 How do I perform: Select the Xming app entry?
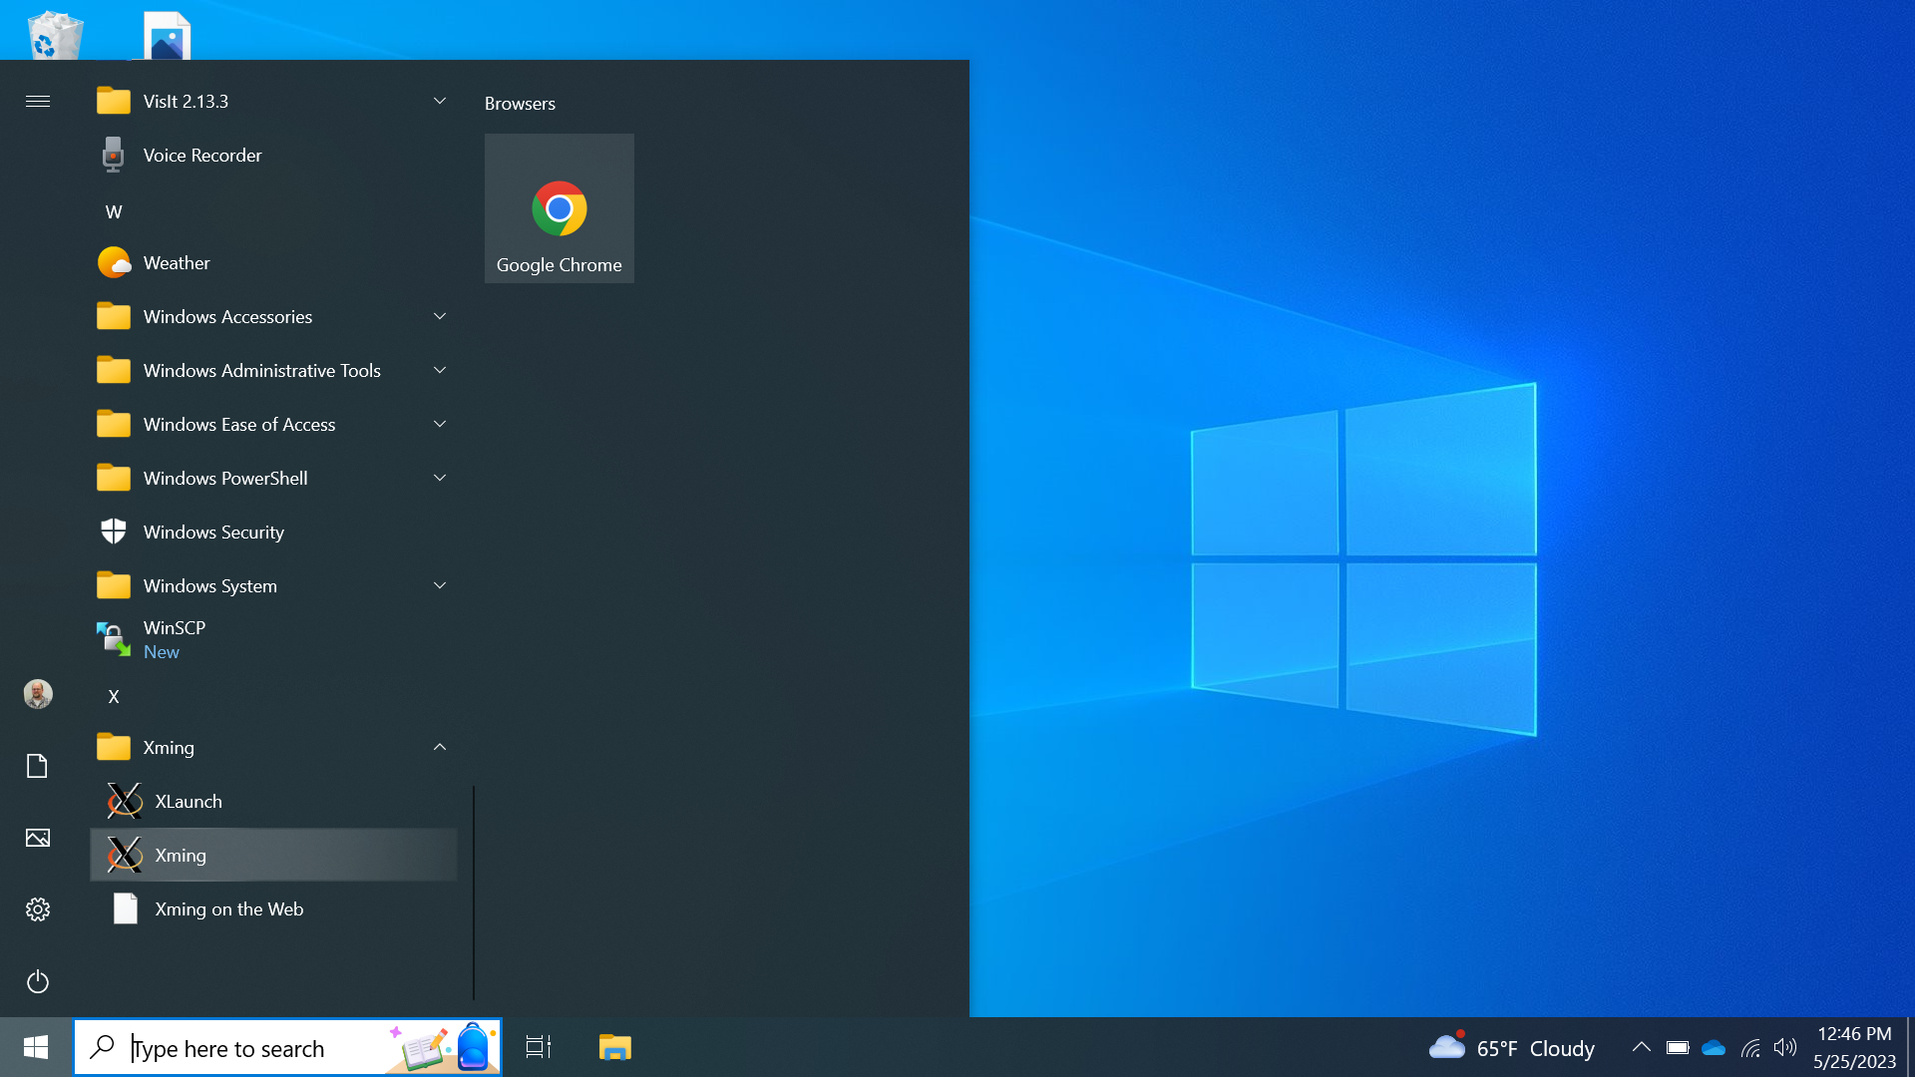click(181, 856)
